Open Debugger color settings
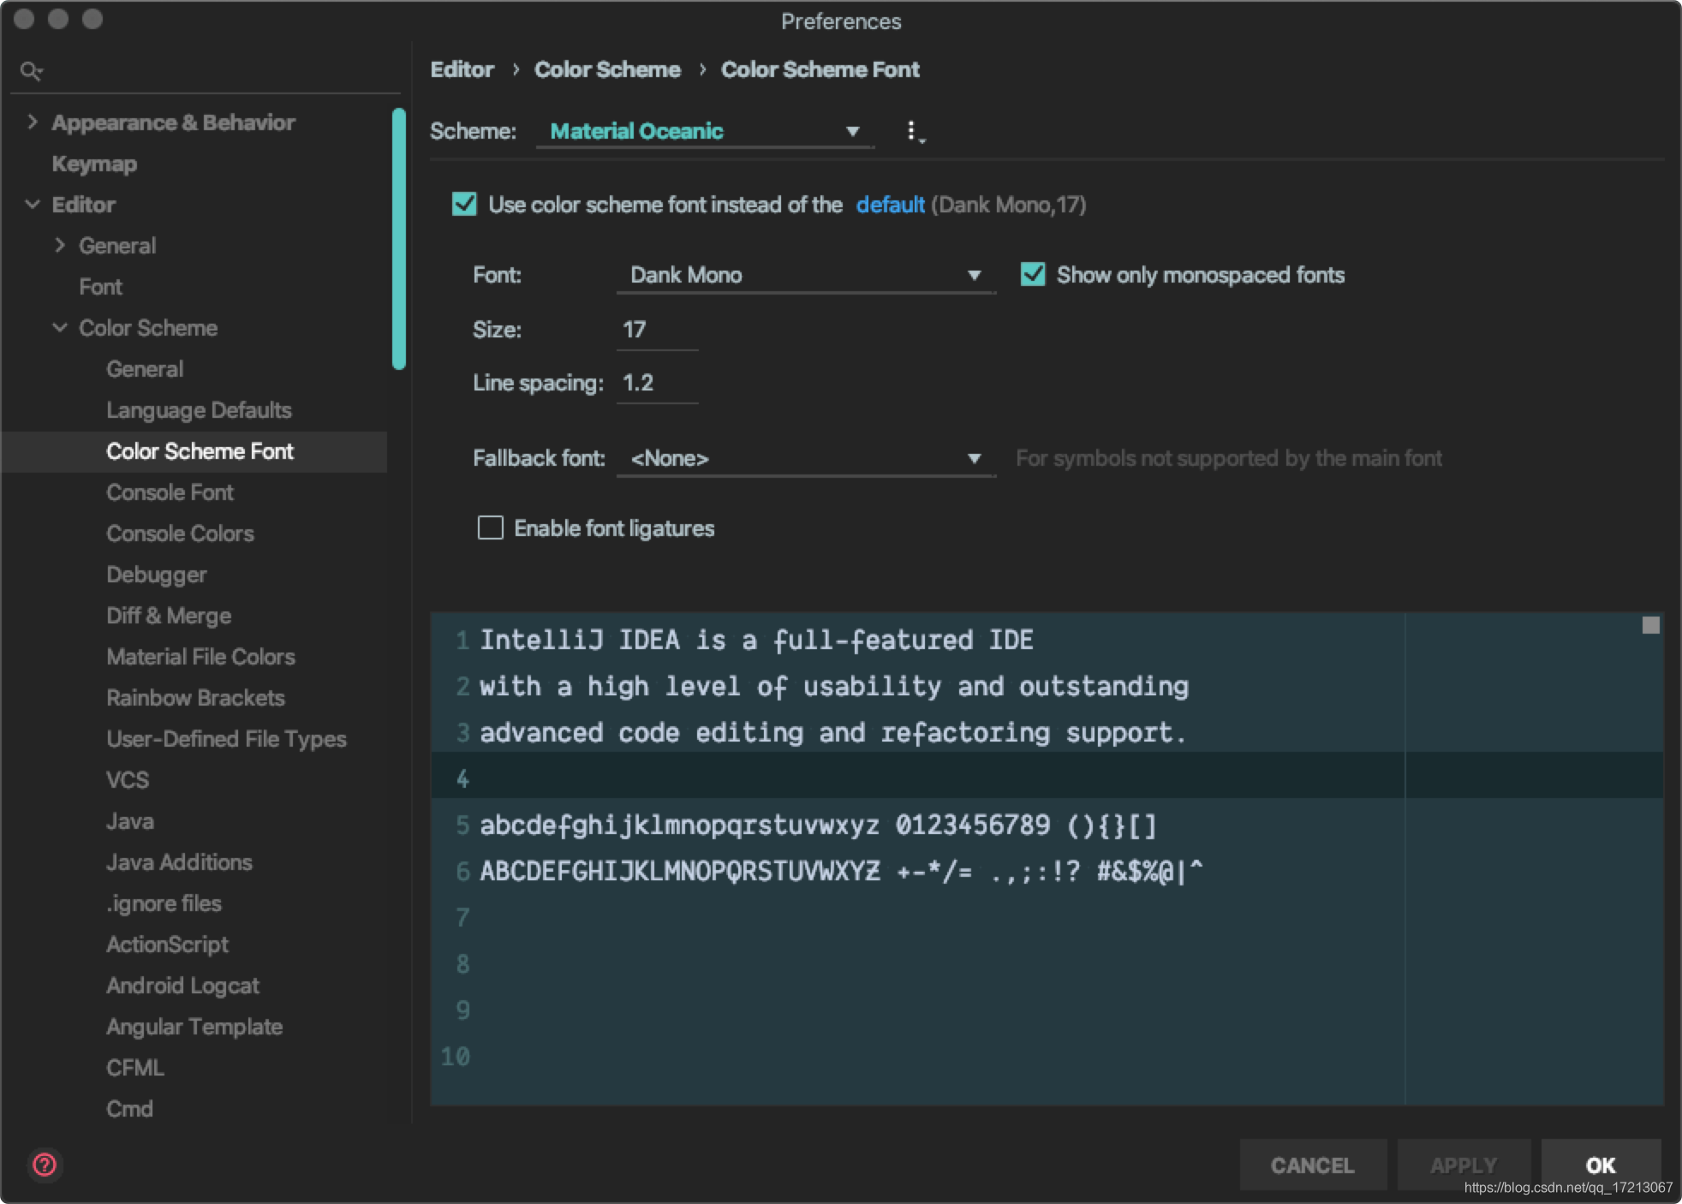The height and width of the screenshot is (1204, 1682). (157, 575)
